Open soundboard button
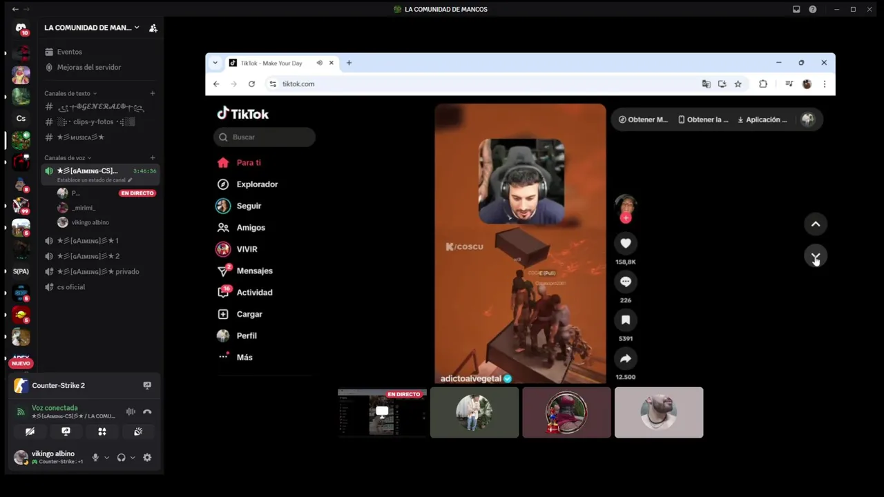The image size is (884, 497). tap(138, 431)
